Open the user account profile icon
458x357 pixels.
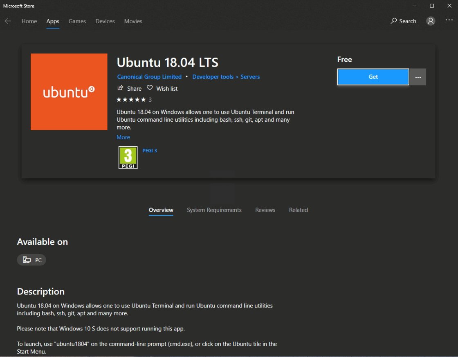point(431,21)
